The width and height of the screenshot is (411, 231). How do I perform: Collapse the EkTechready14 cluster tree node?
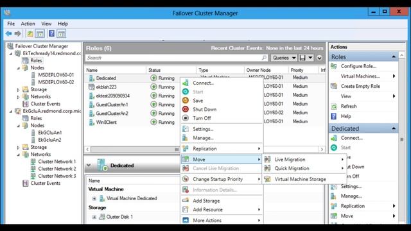(x=11, y=54)
